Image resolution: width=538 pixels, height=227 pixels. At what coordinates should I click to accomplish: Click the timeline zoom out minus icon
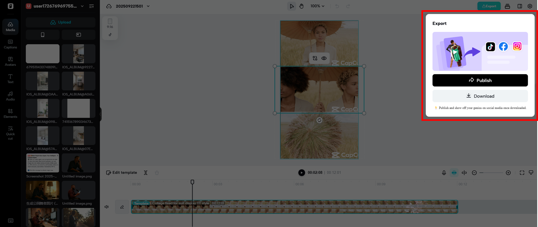(x=474, y=173)
